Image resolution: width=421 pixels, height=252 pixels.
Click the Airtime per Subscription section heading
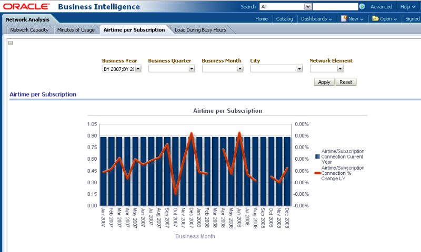(43, 94)
